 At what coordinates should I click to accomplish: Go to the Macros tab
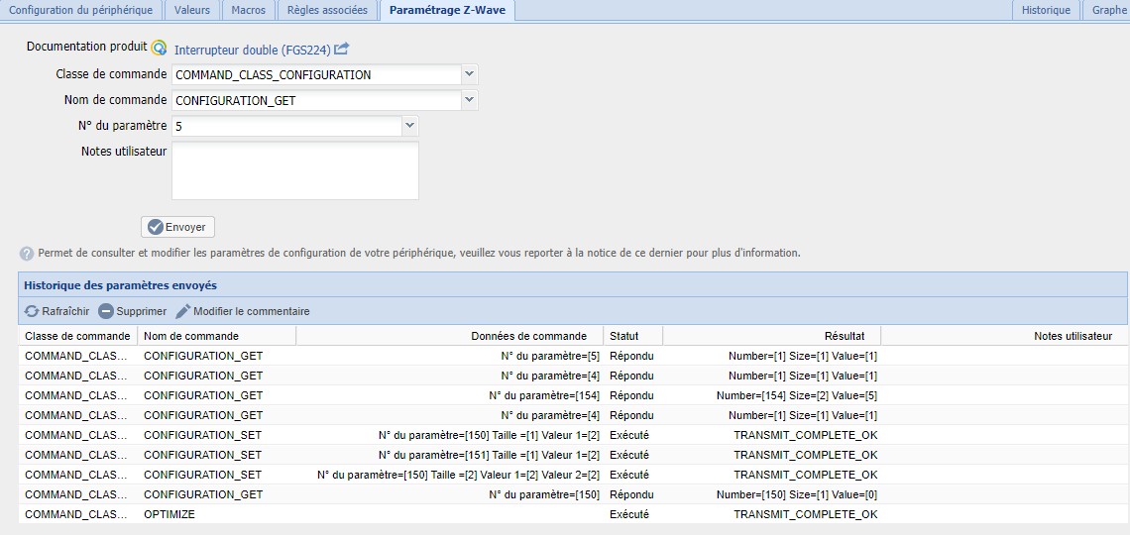pos(248,10)
